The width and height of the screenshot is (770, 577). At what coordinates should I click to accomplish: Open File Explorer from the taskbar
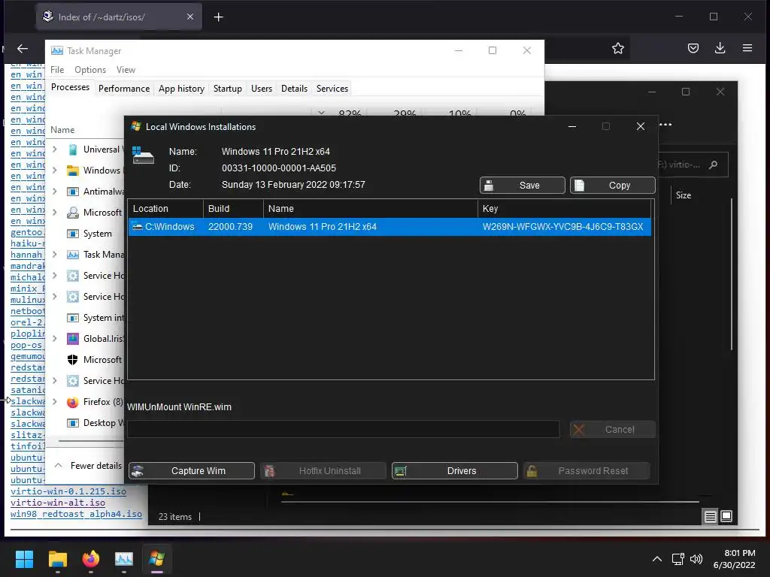(x=57, y=559)
